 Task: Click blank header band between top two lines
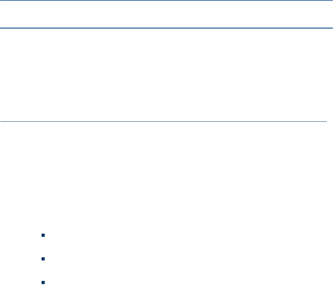[x=167, y=14]
